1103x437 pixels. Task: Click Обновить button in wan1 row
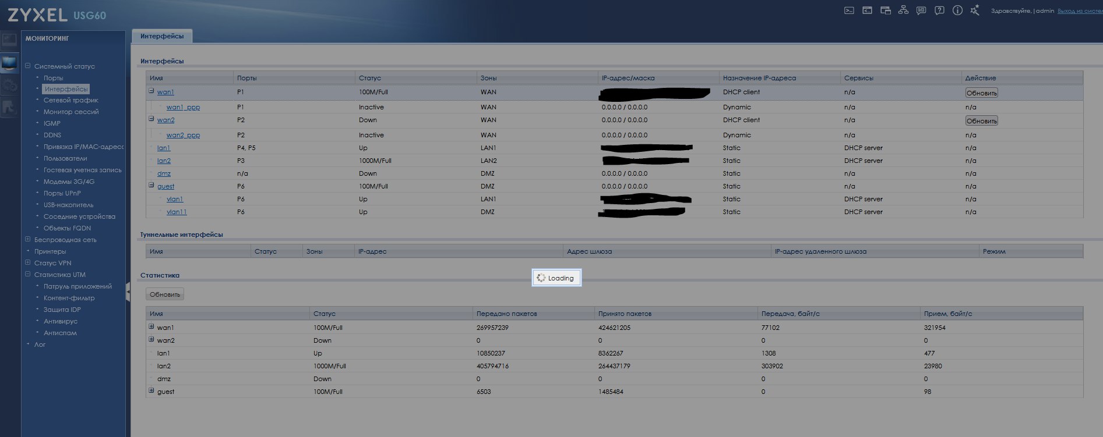click(x=982, y=93)
